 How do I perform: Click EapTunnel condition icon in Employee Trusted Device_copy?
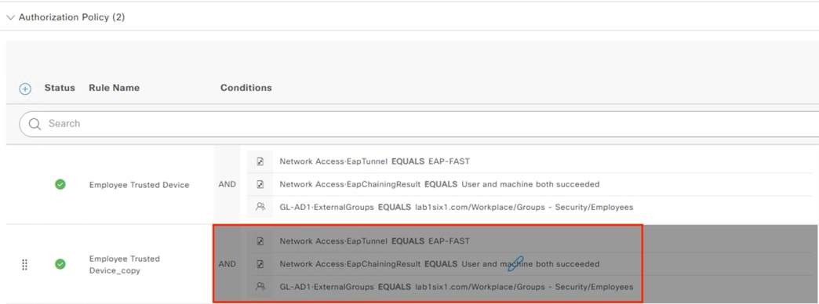tap(260, 241)
